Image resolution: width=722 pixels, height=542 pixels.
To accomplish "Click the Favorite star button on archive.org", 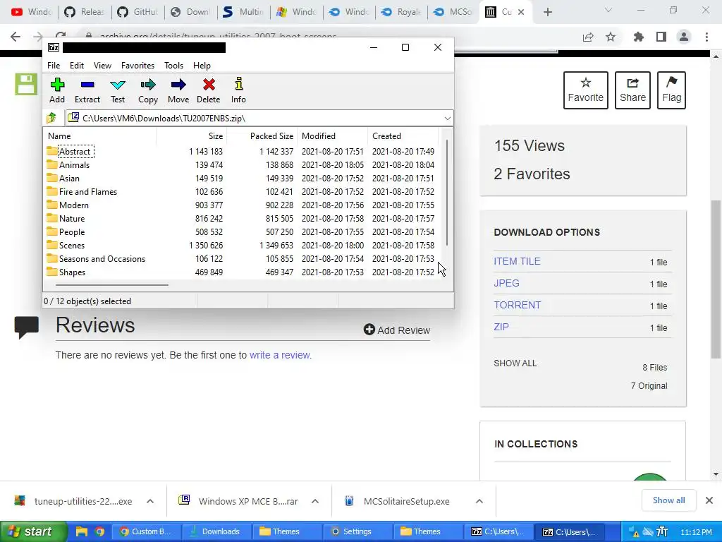I will pos(586,90).
